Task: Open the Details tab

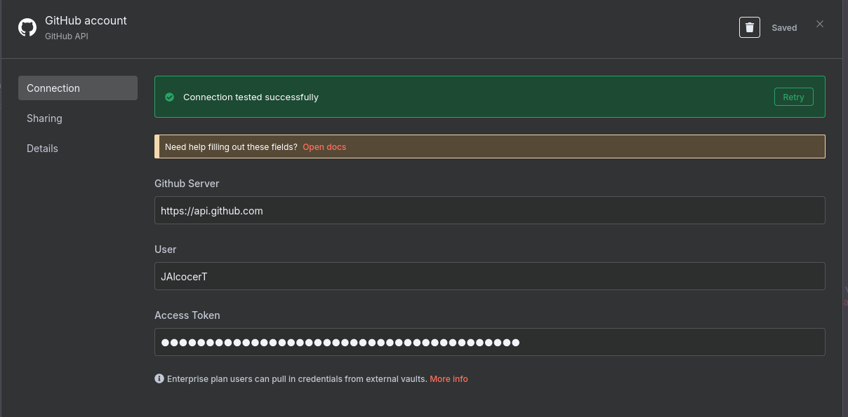Action: (43, 149)
